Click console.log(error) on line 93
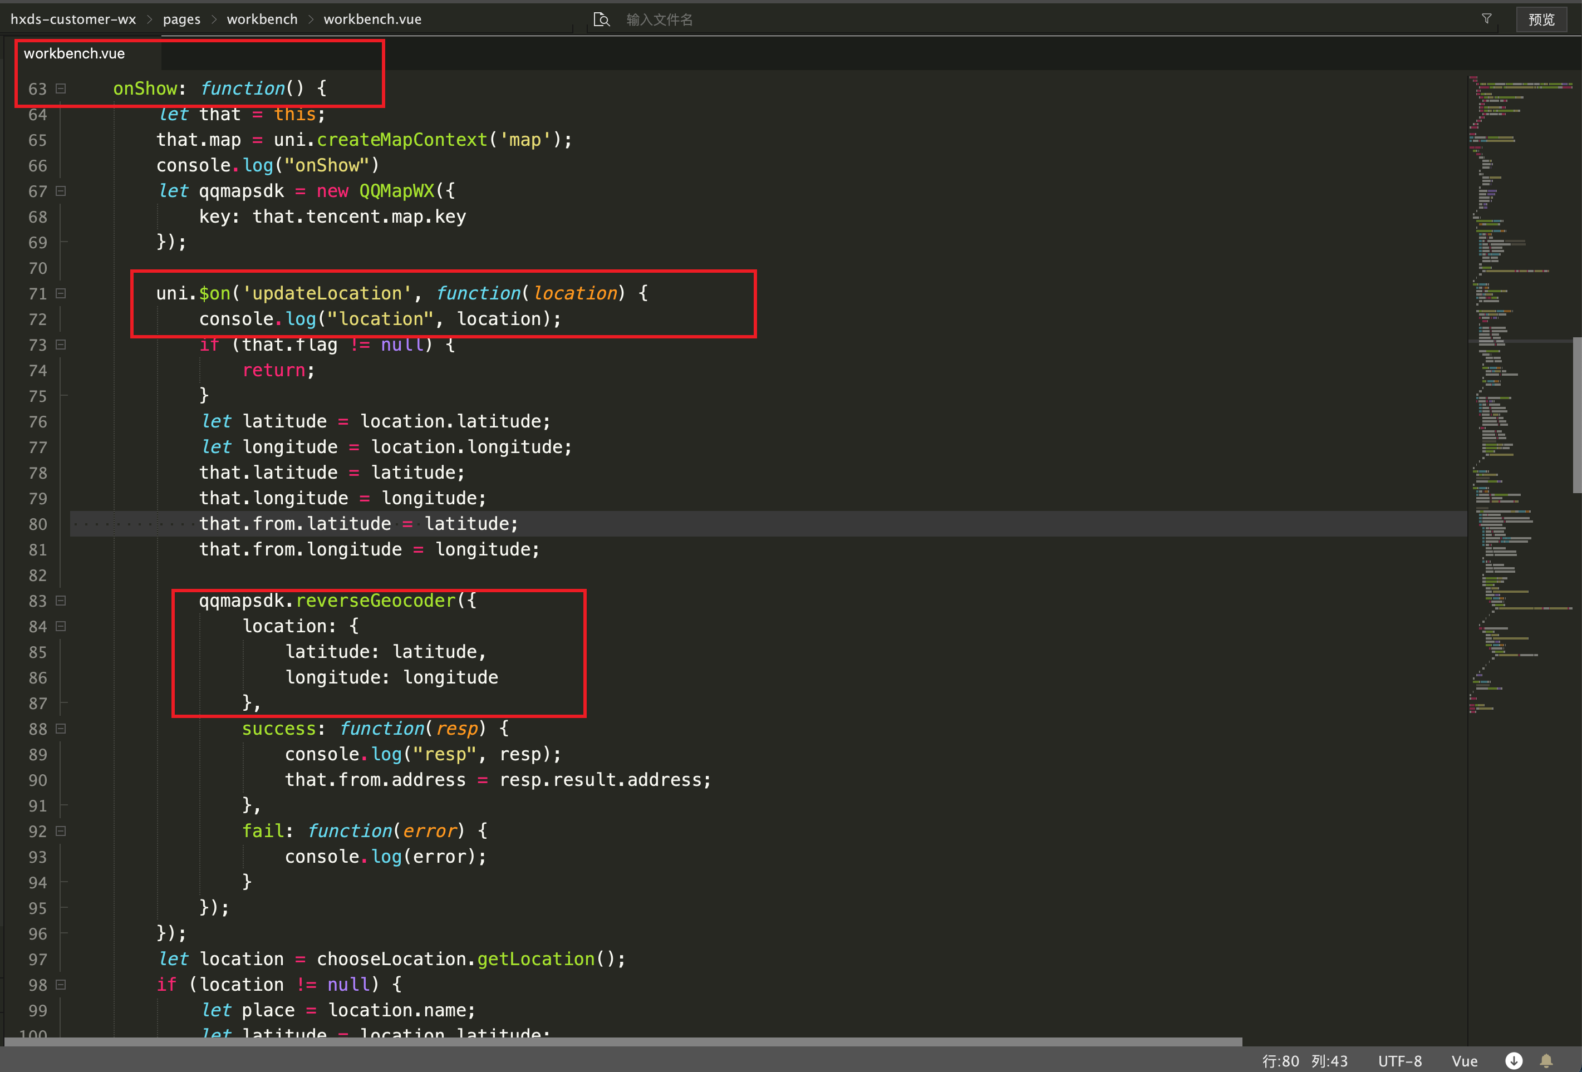The image size is (1582, 1072). pos(380,856)
